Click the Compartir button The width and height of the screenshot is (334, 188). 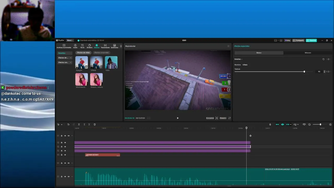point(299,40)
